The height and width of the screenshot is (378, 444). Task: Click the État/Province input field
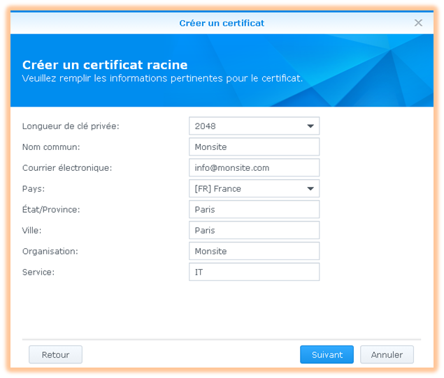point(254,209)
